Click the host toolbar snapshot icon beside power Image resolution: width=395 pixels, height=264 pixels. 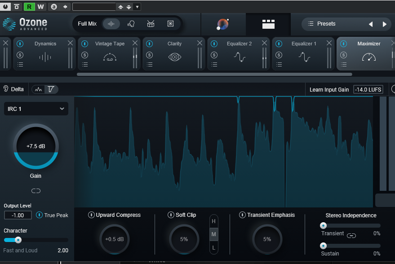[x=17, y=7]
